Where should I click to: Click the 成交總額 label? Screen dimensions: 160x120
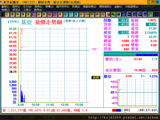click(113, 70)
